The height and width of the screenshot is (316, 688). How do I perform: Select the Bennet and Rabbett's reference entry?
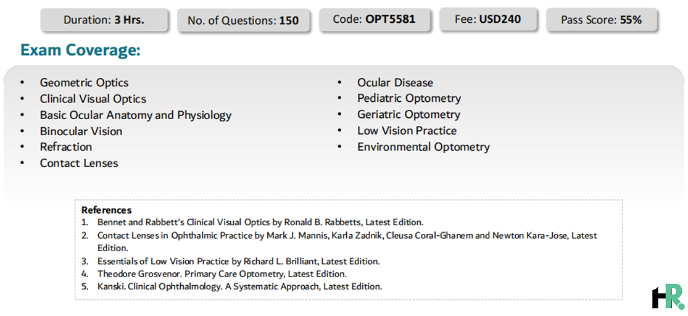260,222
